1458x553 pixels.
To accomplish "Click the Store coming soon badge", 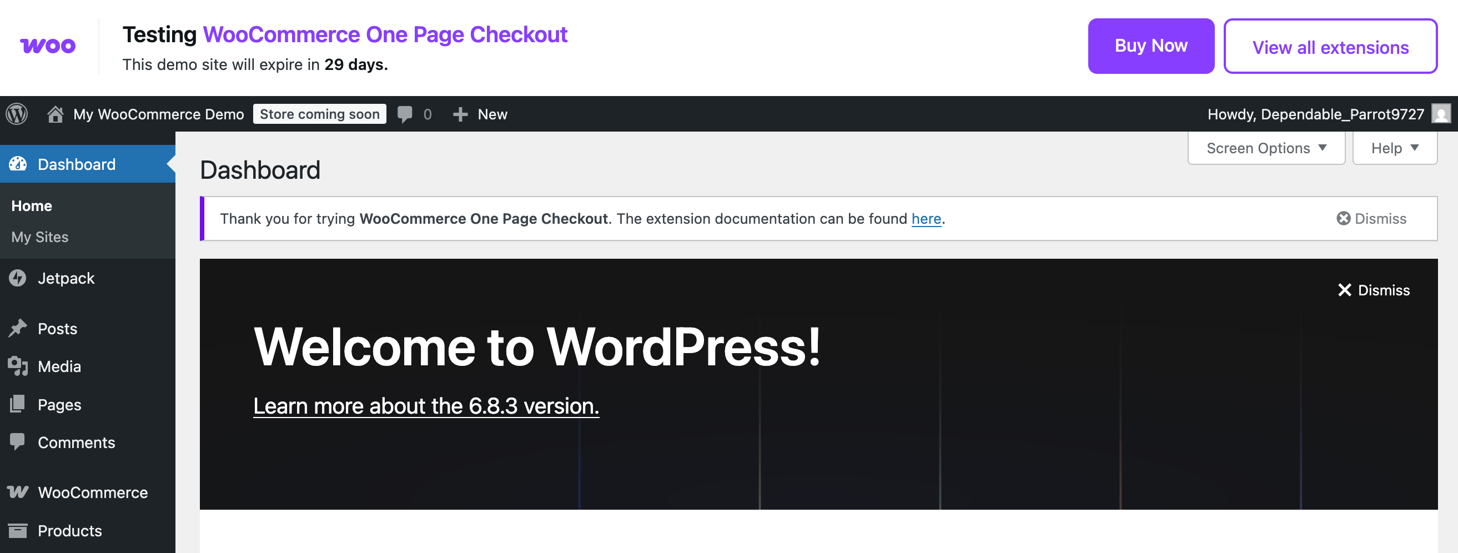I will coord(319,114).
